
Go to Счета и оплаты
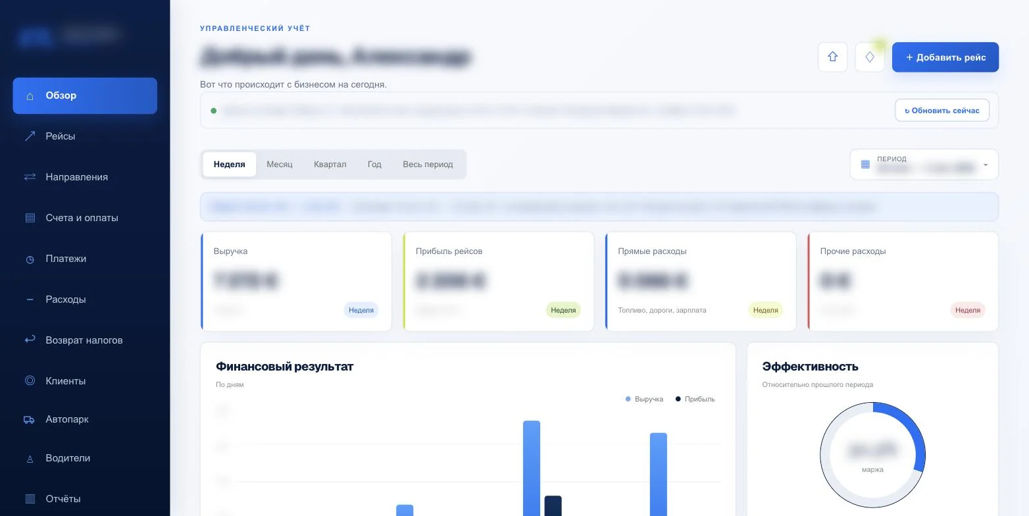85,218
